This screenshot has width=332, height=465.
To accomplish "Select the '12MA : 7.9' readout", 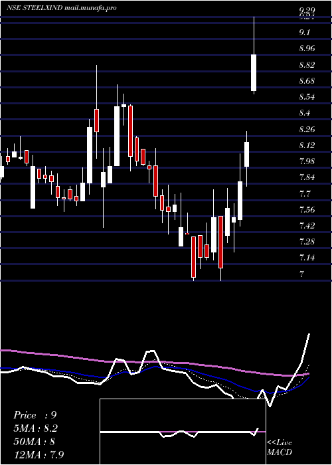I will click(39, 454).
